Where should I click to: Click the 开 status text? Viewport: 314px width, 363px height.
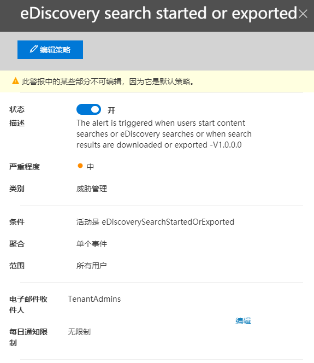coord(111,110)
